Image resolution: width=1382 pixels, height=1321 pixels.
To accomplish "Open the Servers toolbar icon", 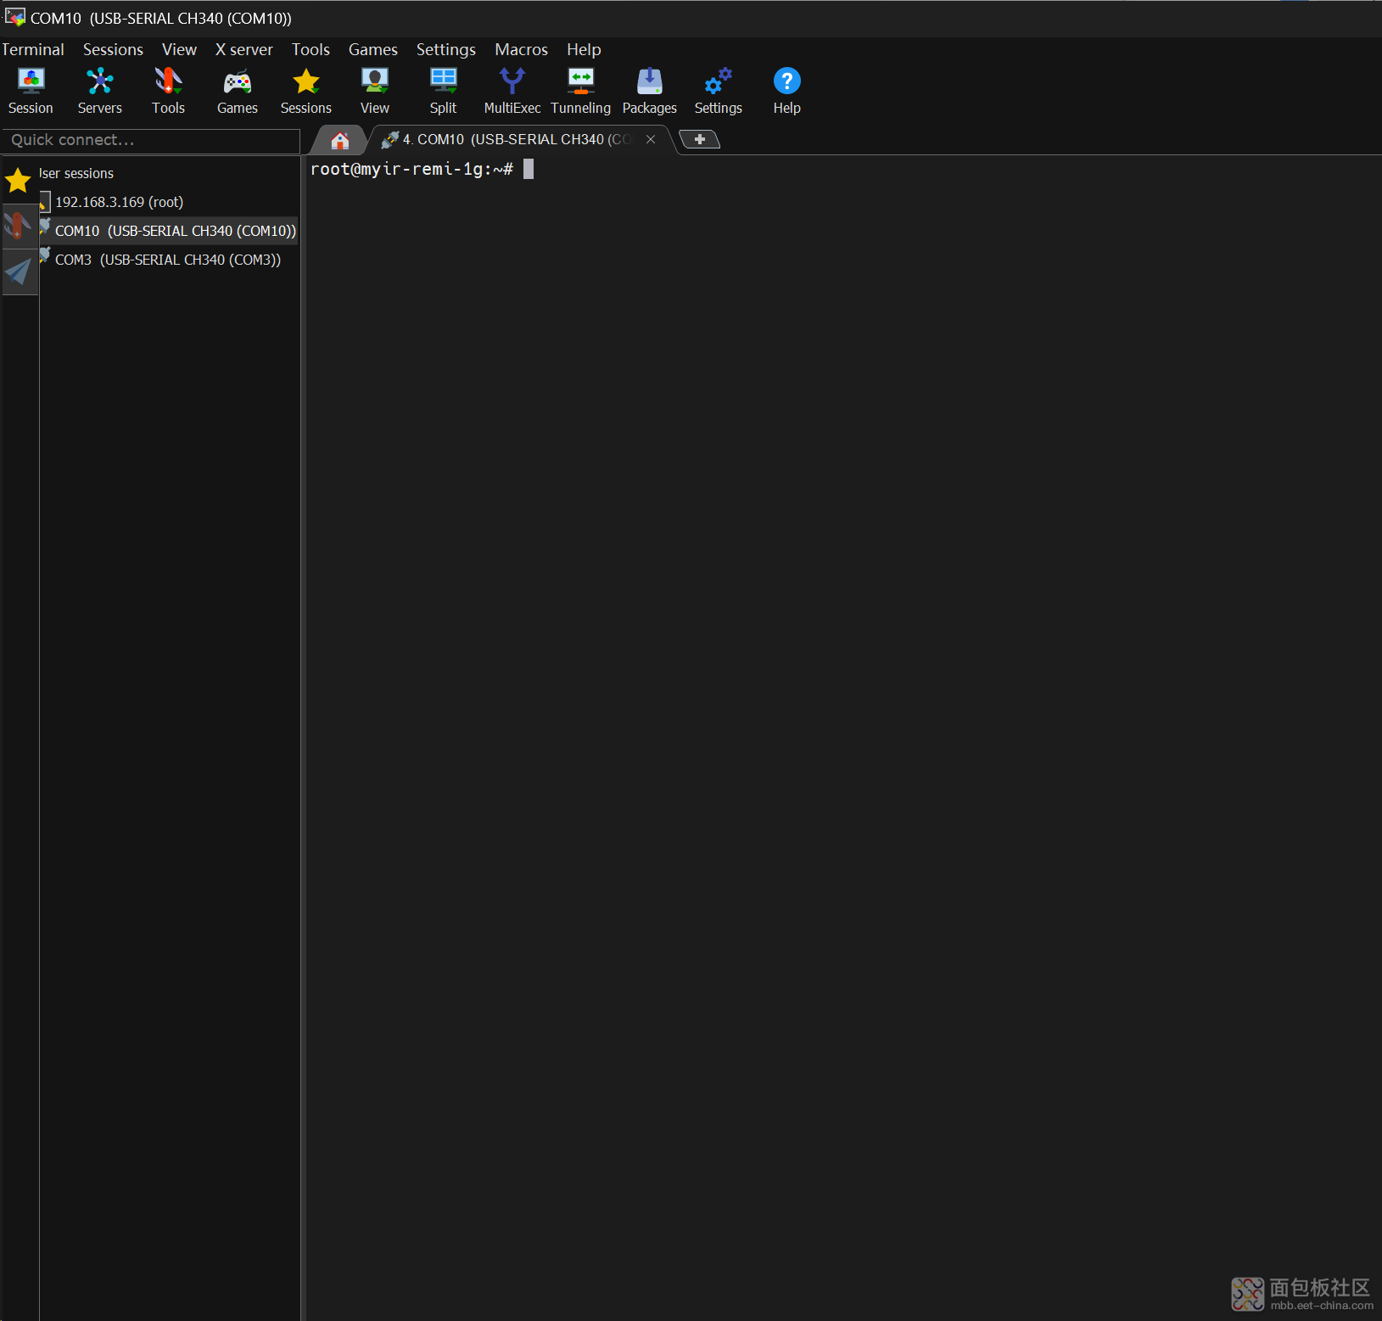I will [x=99, y=91].
